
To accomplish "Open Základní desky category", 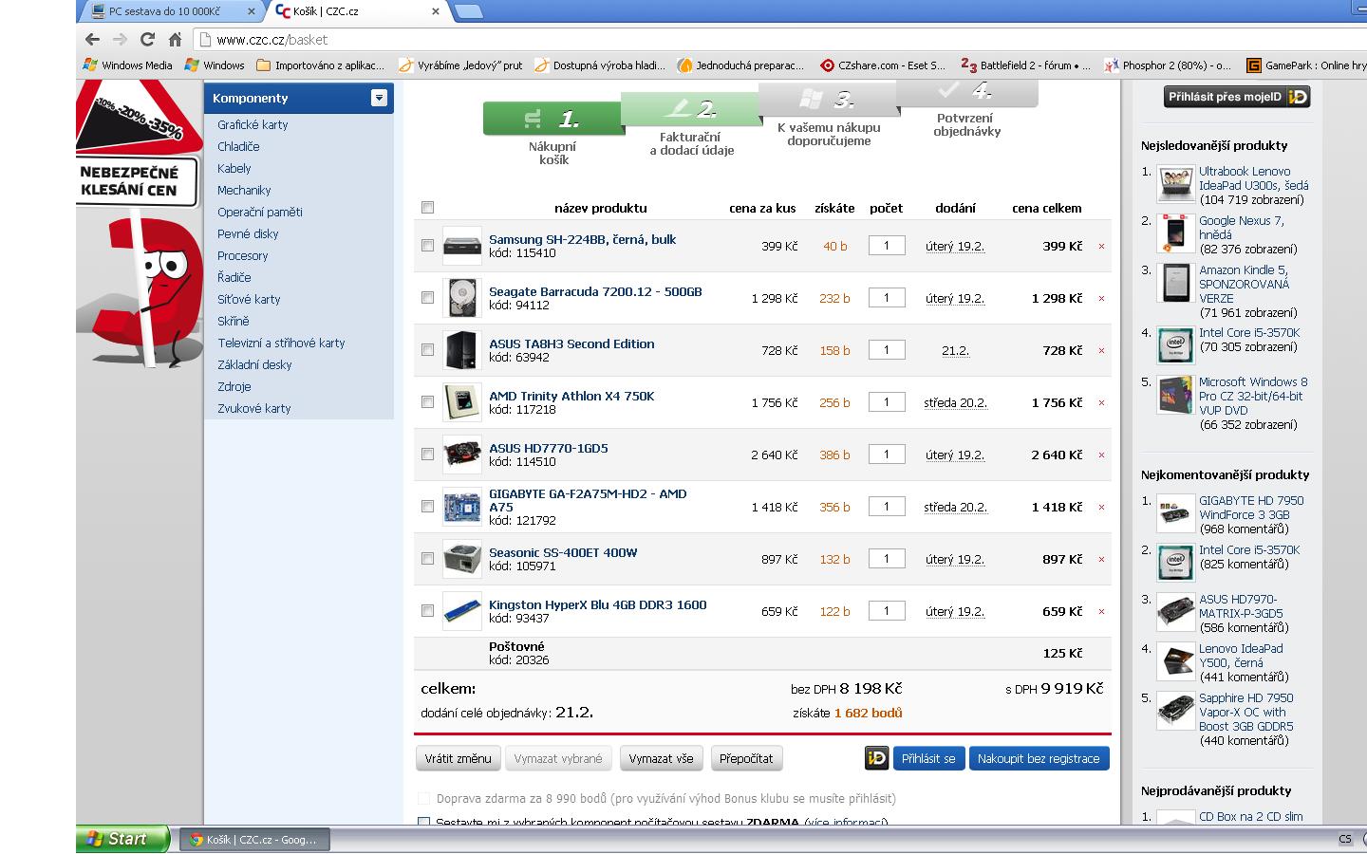I will 254,364.
